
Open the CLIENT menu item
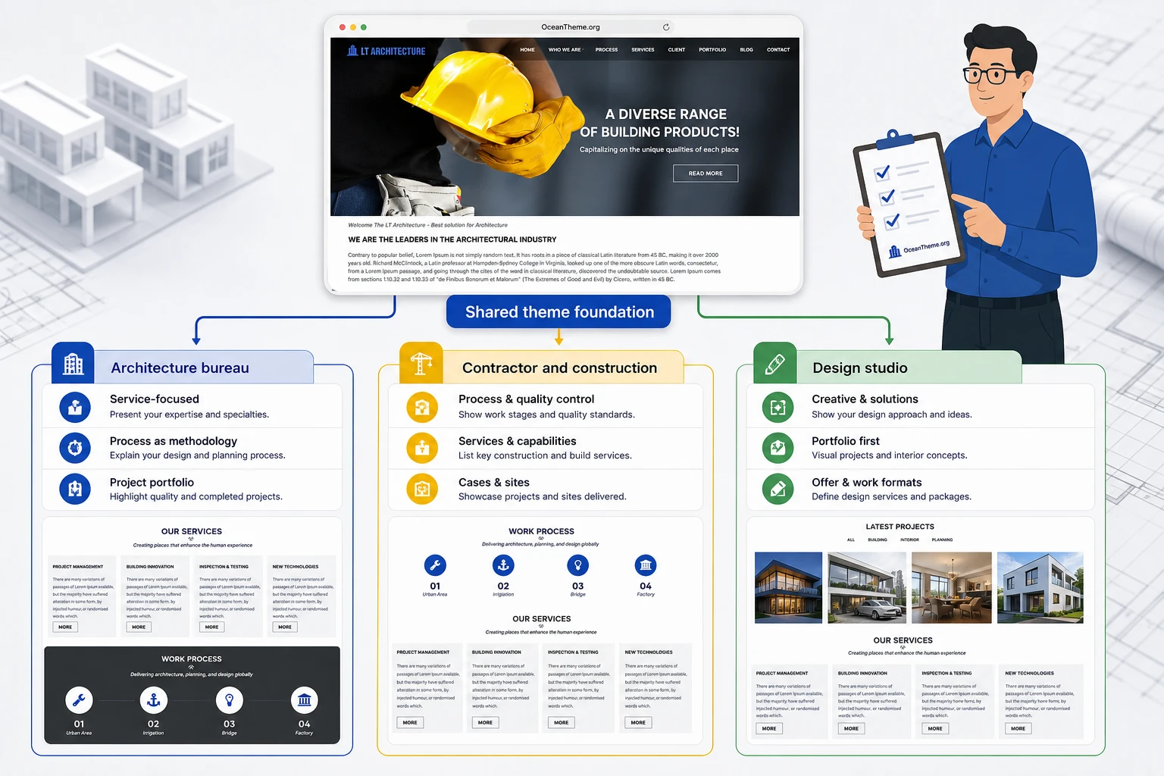tap(677, 50)
